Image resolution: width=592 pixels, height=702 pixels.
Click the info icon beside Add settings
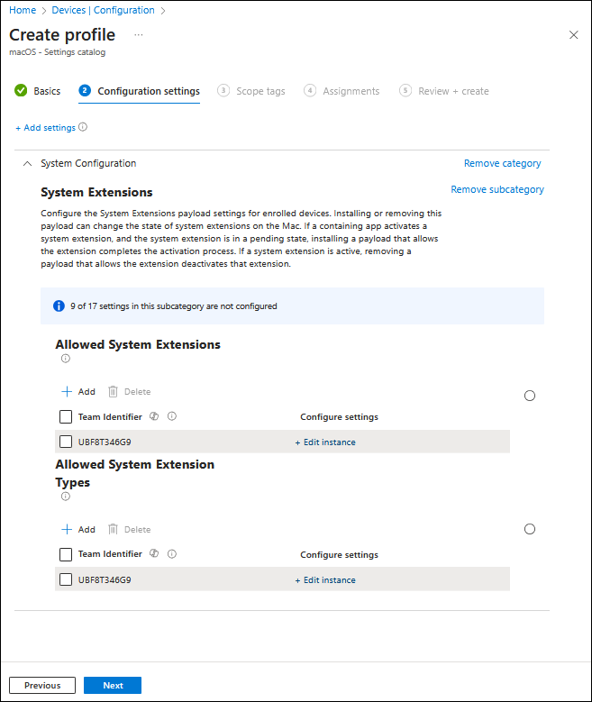[83, 127]
